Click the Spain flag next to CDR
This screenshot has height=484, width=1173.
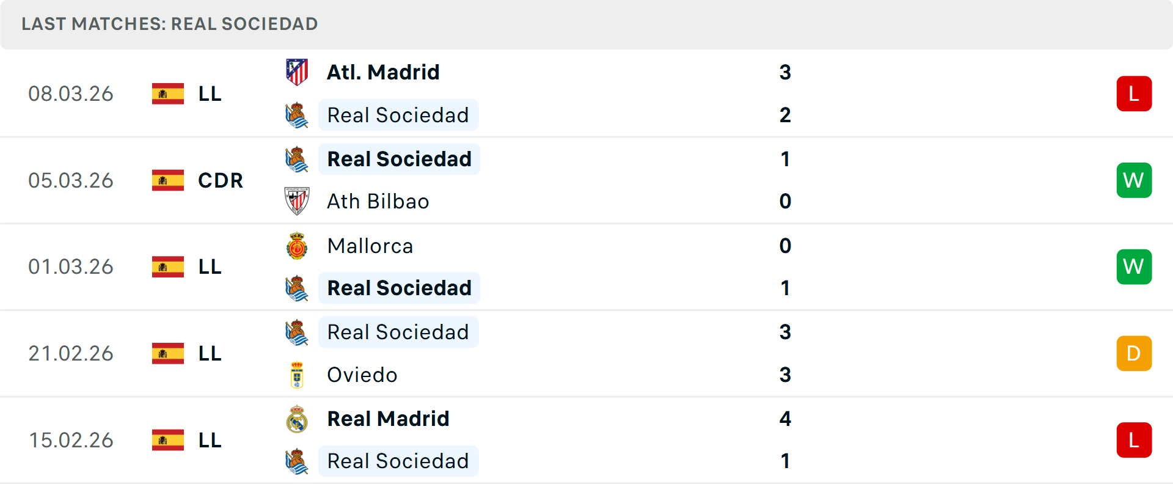click(167, 180)
